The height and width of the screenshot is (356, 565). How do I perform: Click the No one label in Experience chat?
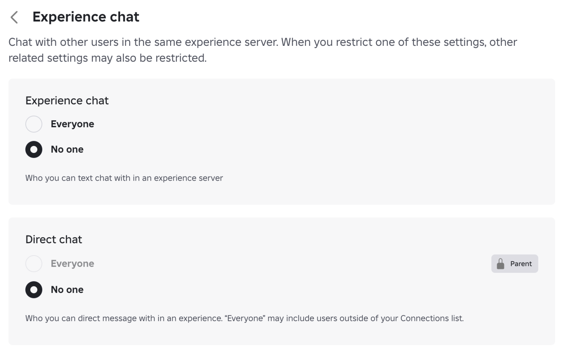pyautogui.click(x=67, y=149)
